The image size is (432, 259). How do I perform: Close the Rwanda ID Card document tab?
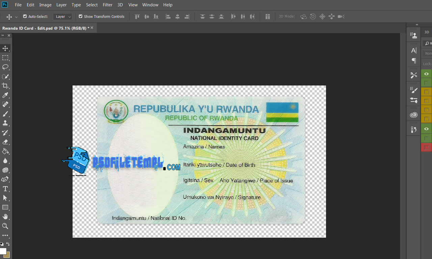92,28
